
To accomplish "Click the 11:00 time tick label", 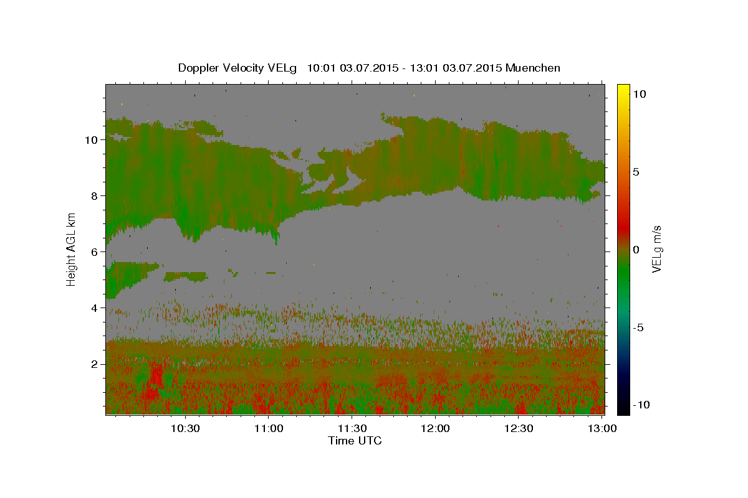I will tap(269, 429).
